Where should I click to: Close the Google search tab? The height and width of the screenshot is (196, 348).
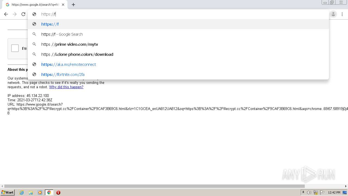[x=63, y=5]
